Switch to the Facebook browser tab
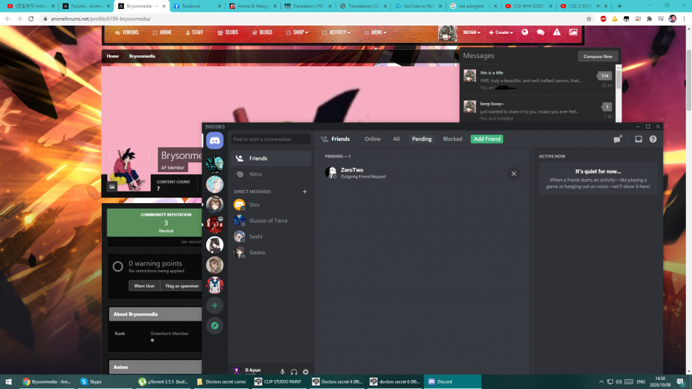The height and width of the screenshot is (389, 692). point(197,6)
